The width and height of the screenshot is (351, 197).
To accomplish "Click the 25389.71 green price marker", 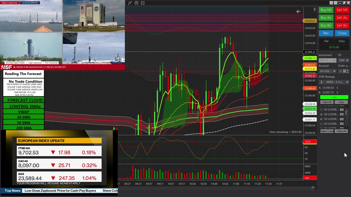I will (x=310, y=58).
